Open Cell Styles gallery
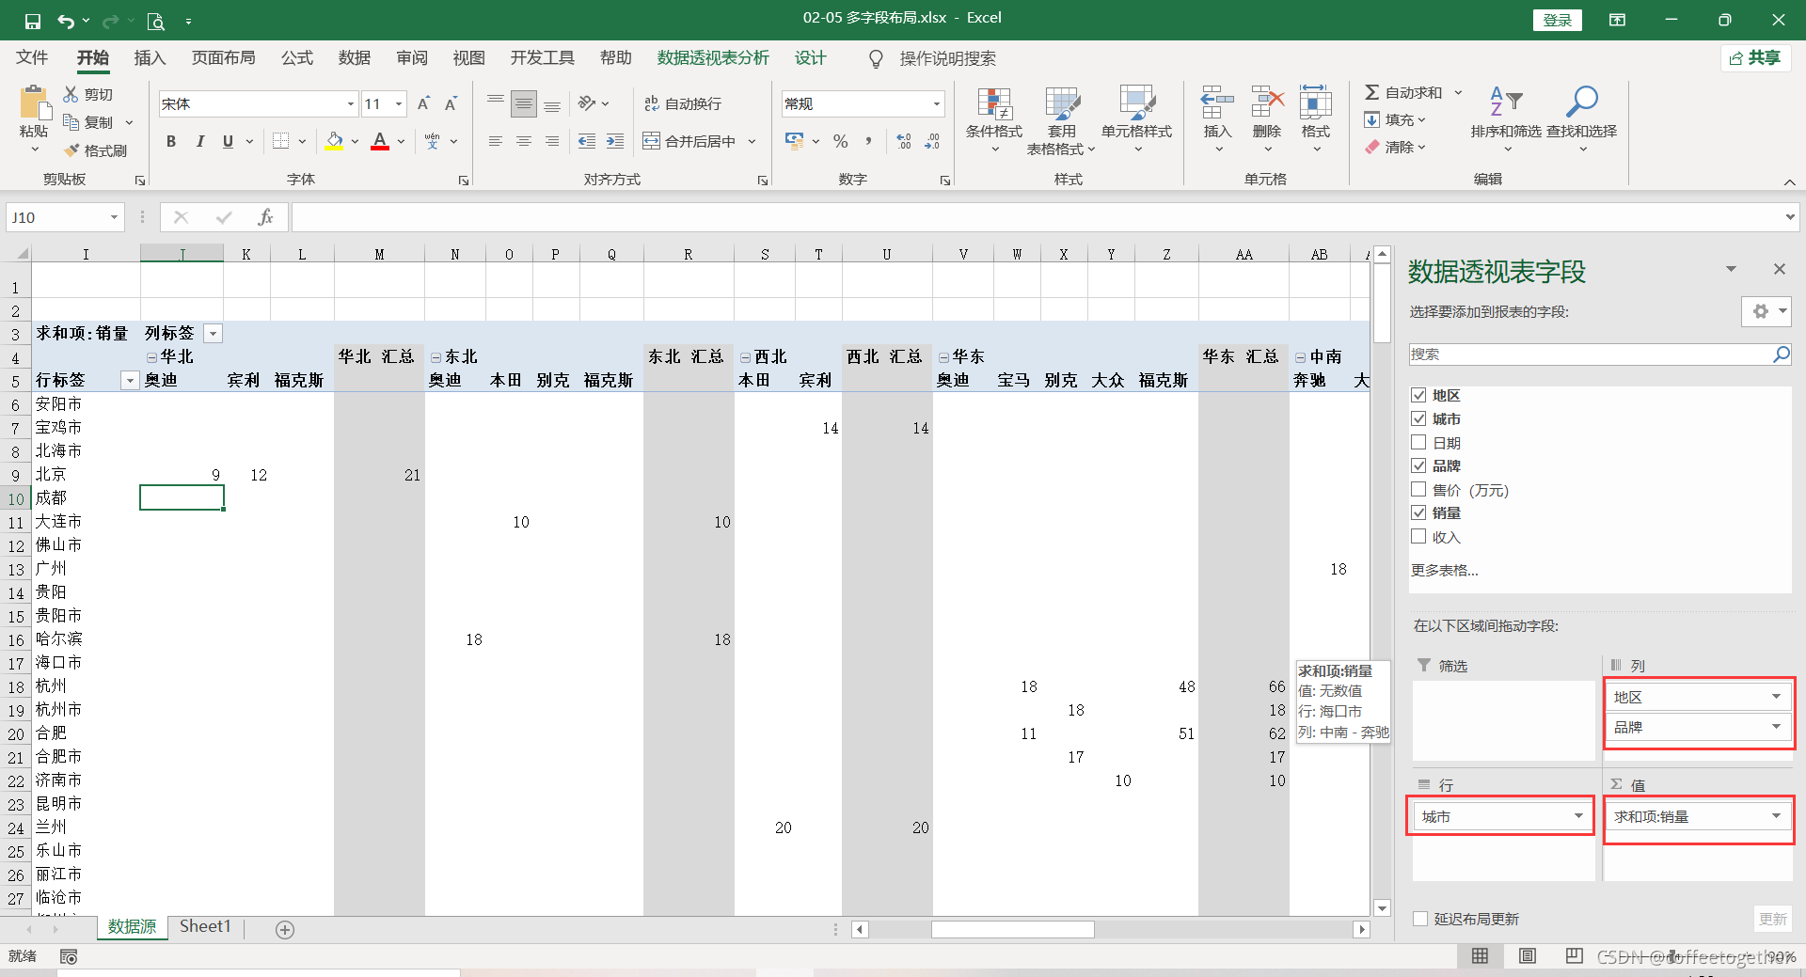1806x977 pixels. pyautogui.click(x=1136, y=120)
